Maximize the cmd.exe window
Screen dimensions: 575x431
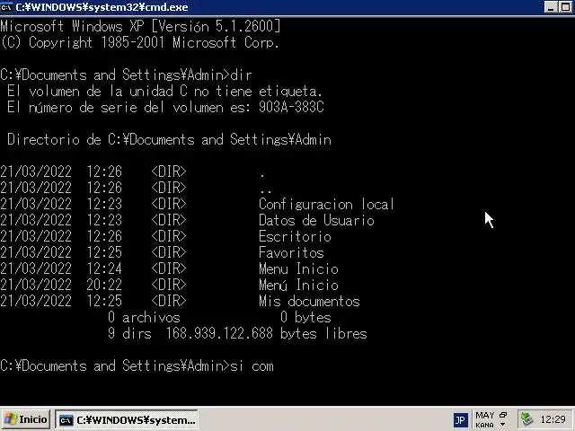pos(565,7)
